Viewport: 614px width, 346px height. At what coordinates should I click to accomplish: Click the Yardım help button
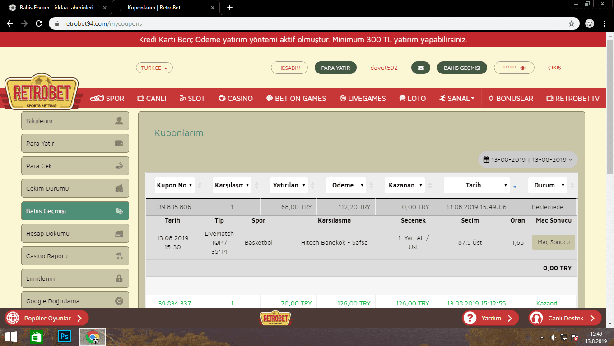click(x=490, y=318)
